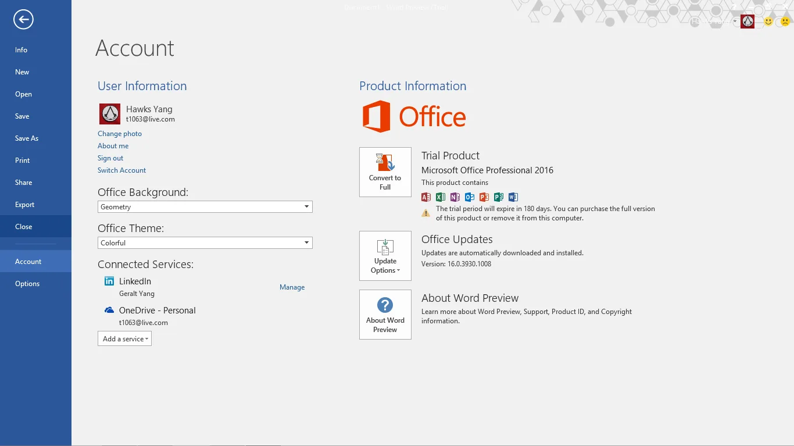Choose Save from the sidebar
The height and width of the screenshot is (446, 794).
35,116
